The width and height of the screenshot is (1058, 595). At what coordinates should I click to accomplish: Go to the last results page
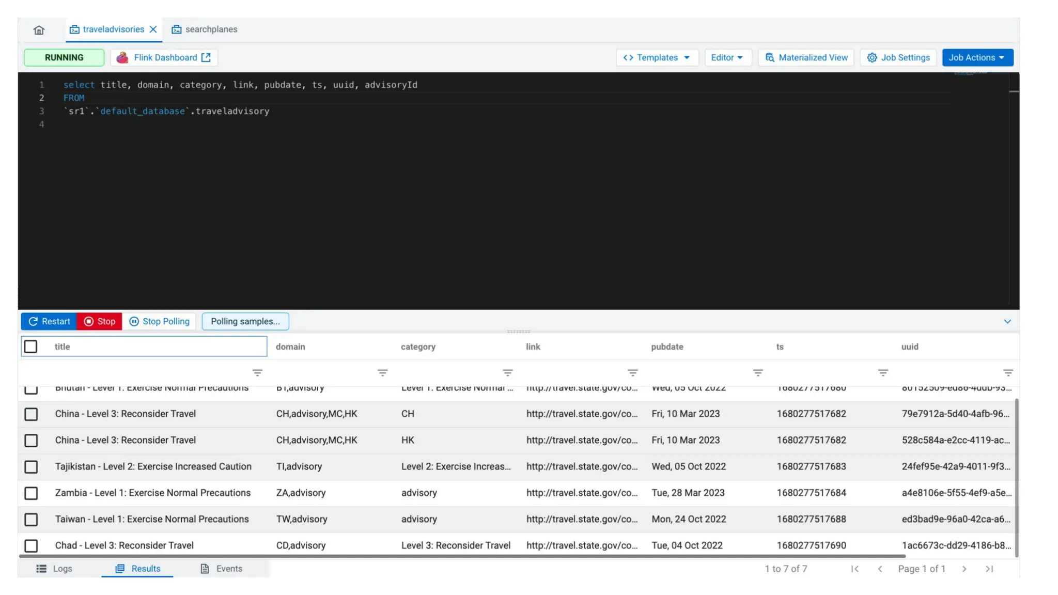[x=989, y=569]
